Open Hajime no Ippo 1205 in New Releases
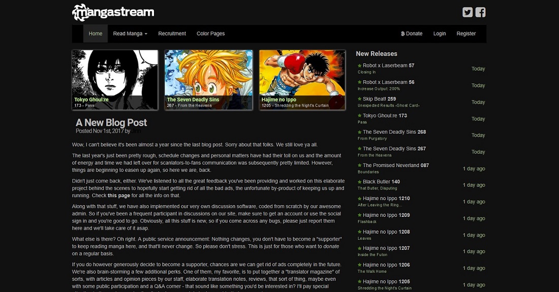This screenshot has height=292, width=559. click(386, 282)
